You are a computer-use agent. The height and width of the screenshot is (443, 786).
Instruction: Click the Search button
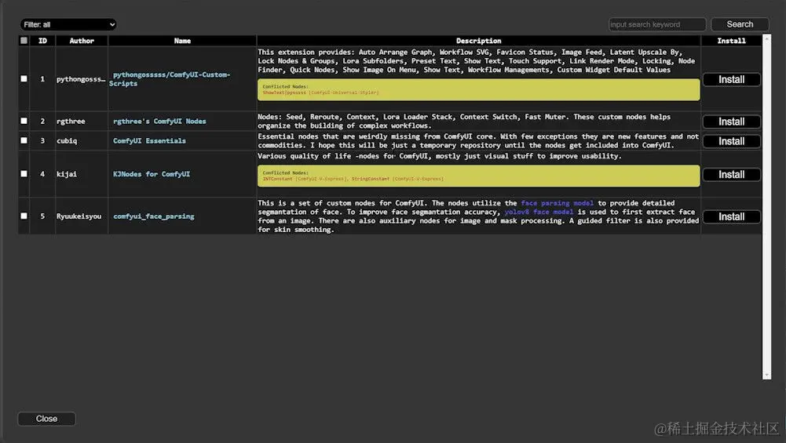click(740, 24)
